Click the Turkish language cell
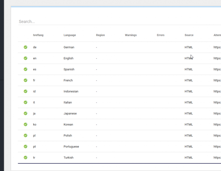Screen dimensions: 221x171 [x=69, y=158]
